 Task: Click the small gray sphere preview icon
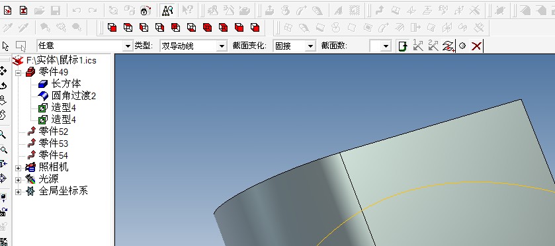point(462,46)
